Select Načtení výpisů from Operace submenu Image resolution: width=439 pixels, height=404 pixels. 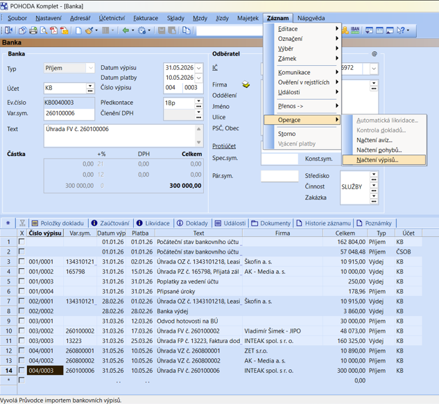(x=377, y=160)
